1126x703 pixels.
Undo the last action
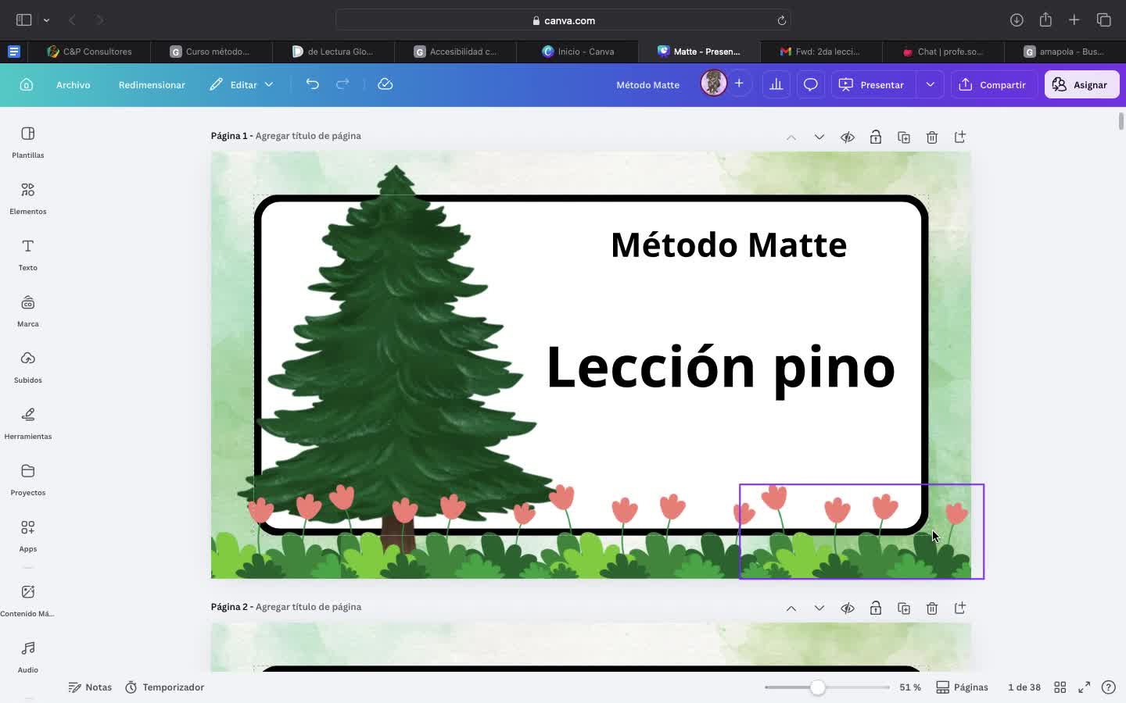(312, 84)
